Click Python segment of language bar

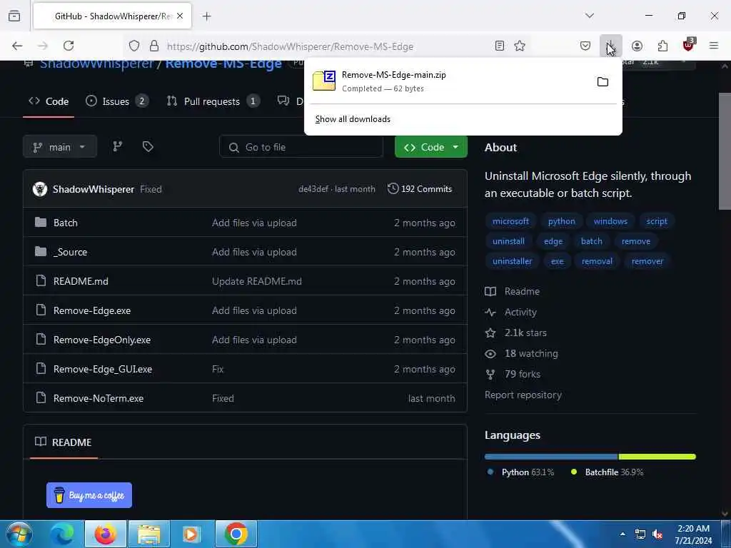[551, 457]
